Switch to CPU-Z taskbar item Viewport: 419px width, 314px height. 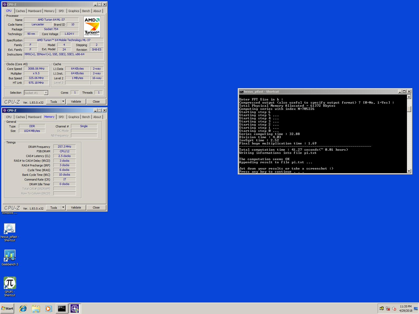[75, 309]
